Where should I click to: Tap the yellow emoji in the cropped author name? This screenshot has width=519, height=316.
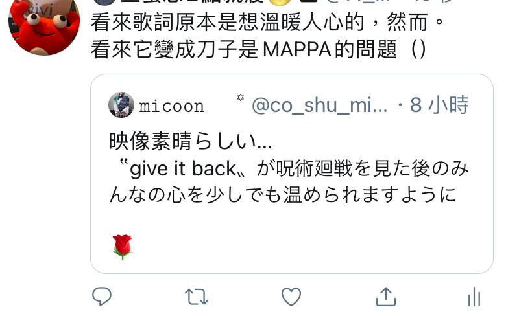(280, 2)
